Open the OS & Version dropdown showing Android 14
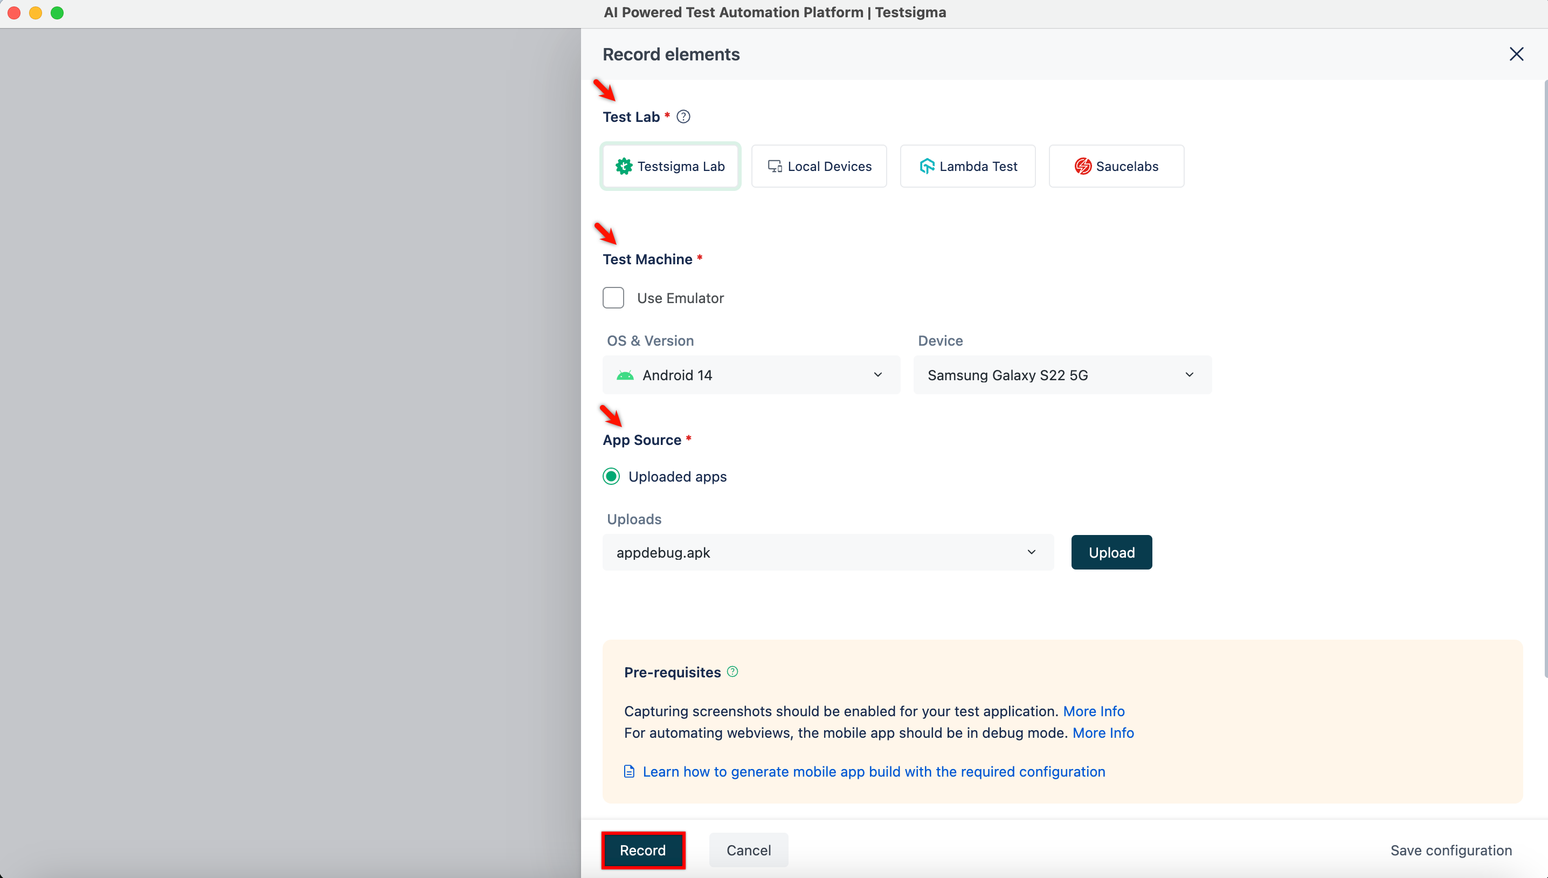The width and height of the screenshot is (1548, 878). point(751,375)
